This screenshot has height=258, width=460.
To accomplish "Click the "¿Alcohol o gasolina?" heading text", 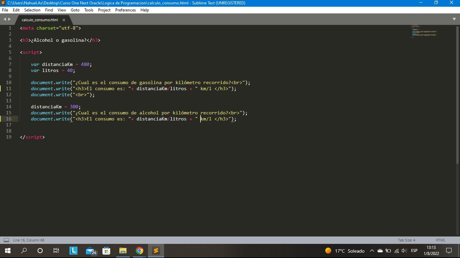I will (59, 40).
